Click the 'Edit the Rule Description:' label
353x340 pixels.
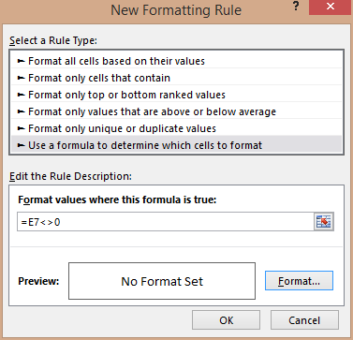pos(70,176)
